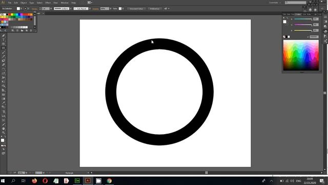Image resolution: width=328 pixels, height=185 pixels.
Task: Click the Swatches panel scrollbar
Action: click(35, 21)
